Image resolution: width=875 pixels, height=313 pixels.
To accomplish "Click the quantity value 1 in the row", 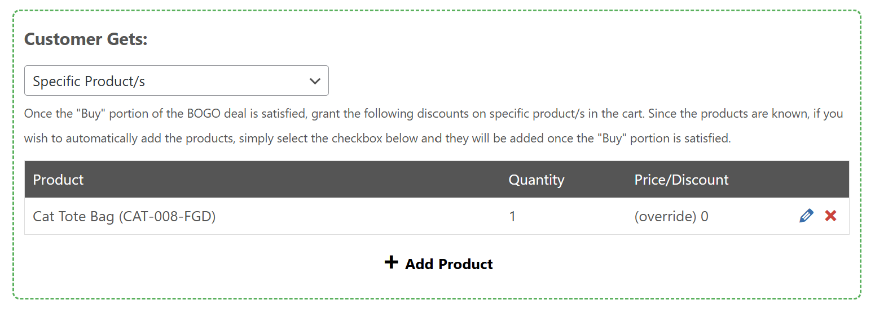I will click(512, 216).
